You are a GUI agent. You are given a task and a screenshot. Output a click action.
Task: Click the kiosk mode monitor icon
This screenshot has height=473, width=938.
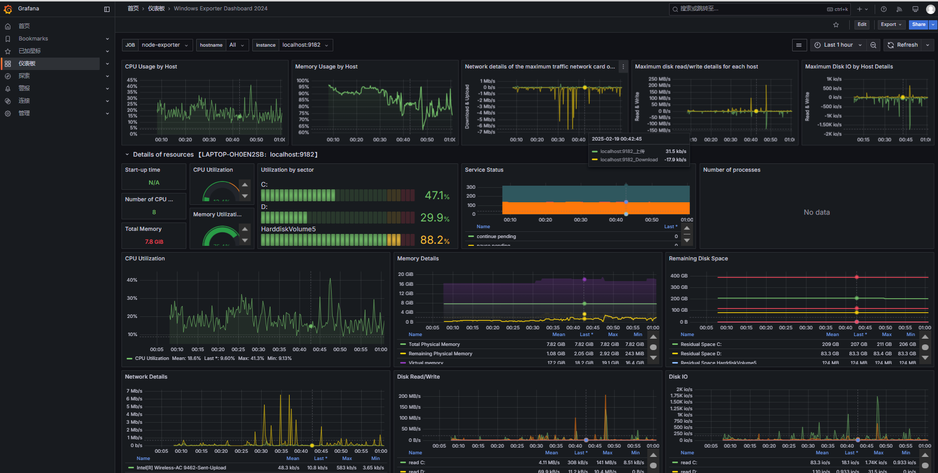[915, 9]
